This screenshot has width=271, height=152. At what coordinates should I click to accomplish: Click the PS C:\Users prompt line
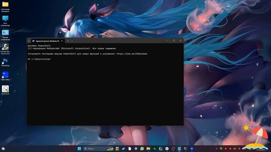pyautogui.click(x=39, y=59)
